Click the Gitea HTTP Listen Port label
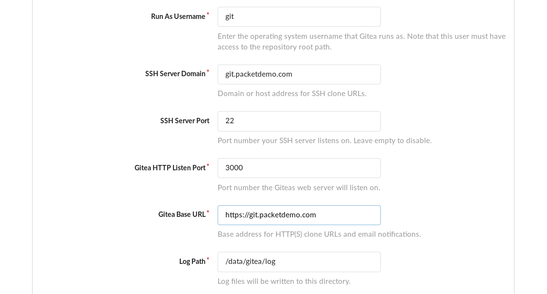This screenshot has height=294, width=547. [x=170, y=167]
